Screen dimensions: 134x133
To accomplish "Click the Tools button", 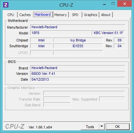I will 90,127.
